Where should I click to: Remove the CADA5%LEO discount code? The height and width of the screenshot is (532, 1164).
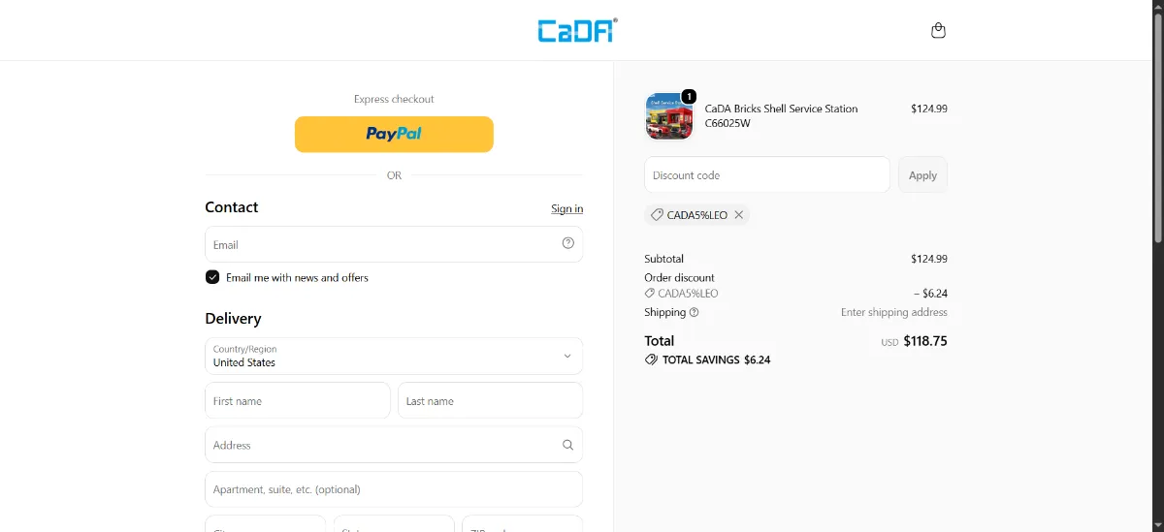(x=738, y=215)
